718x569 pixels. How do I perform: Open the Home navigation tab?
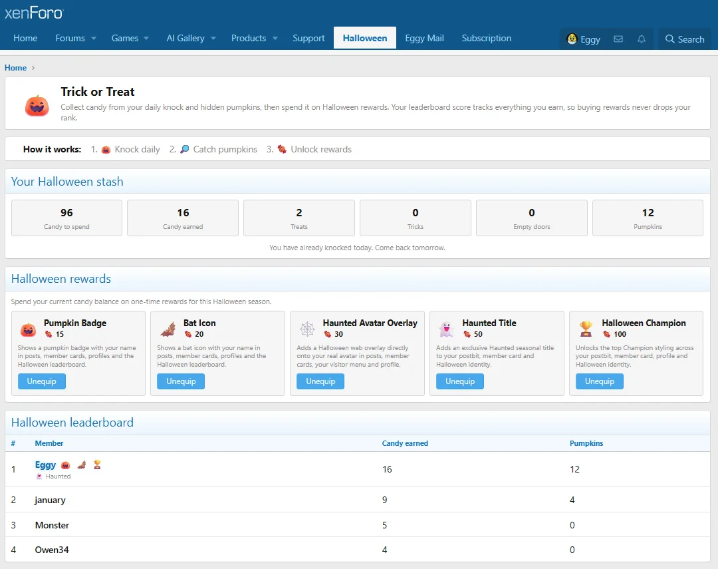click(25, 38)
